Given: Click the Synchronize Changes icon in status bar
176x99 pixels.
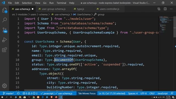Looking at the screenshot, I should (x=18, y=94).
